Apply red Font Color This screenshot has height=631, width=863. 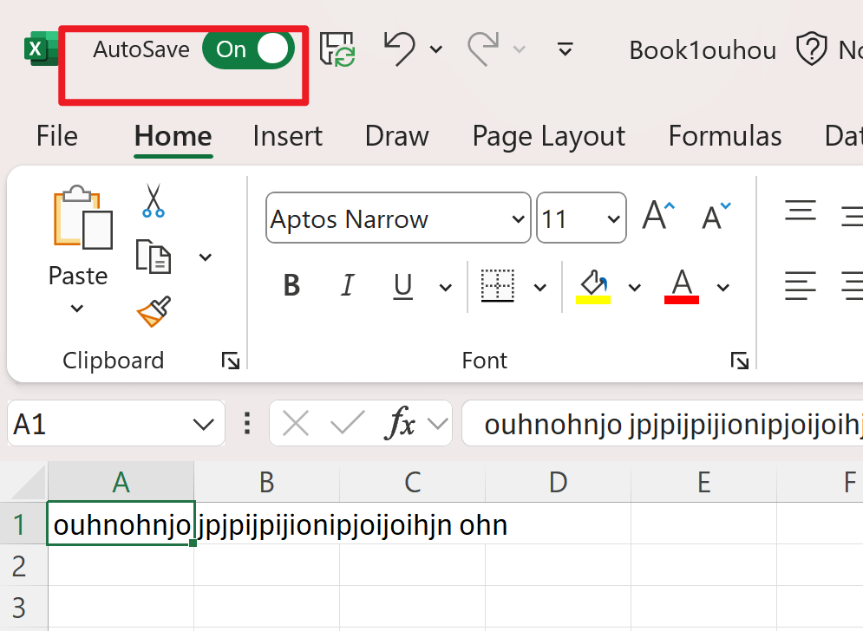pos(682,286)
